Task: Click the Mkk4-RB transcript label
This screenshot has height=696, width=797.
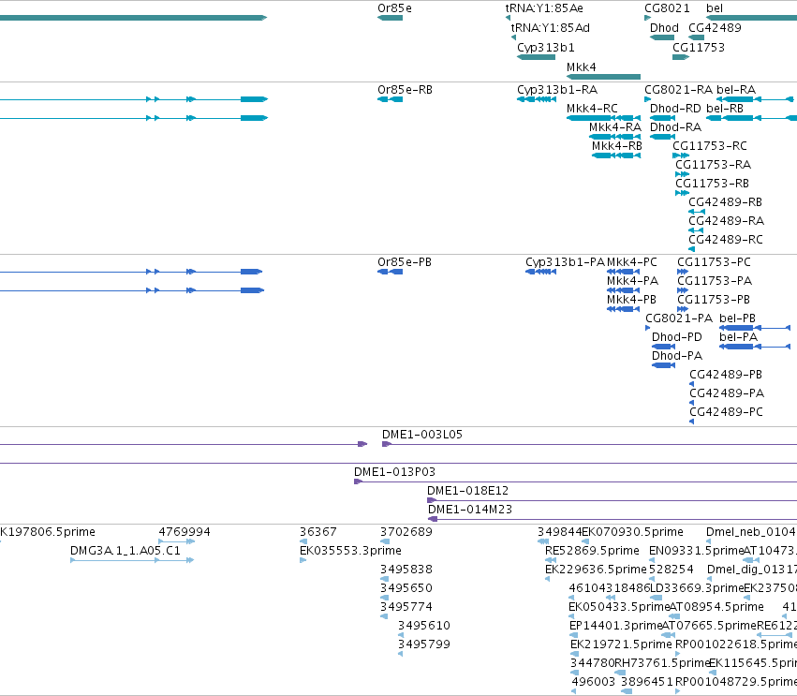Action: coord(616,146)
